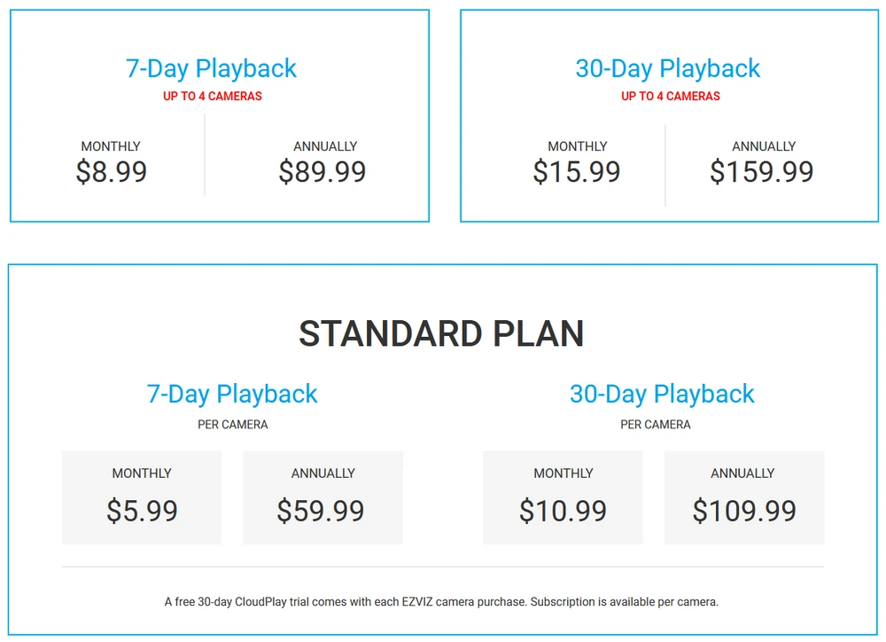Open Standard Plan 30-Day Playback heading

(x=662, y=394)
